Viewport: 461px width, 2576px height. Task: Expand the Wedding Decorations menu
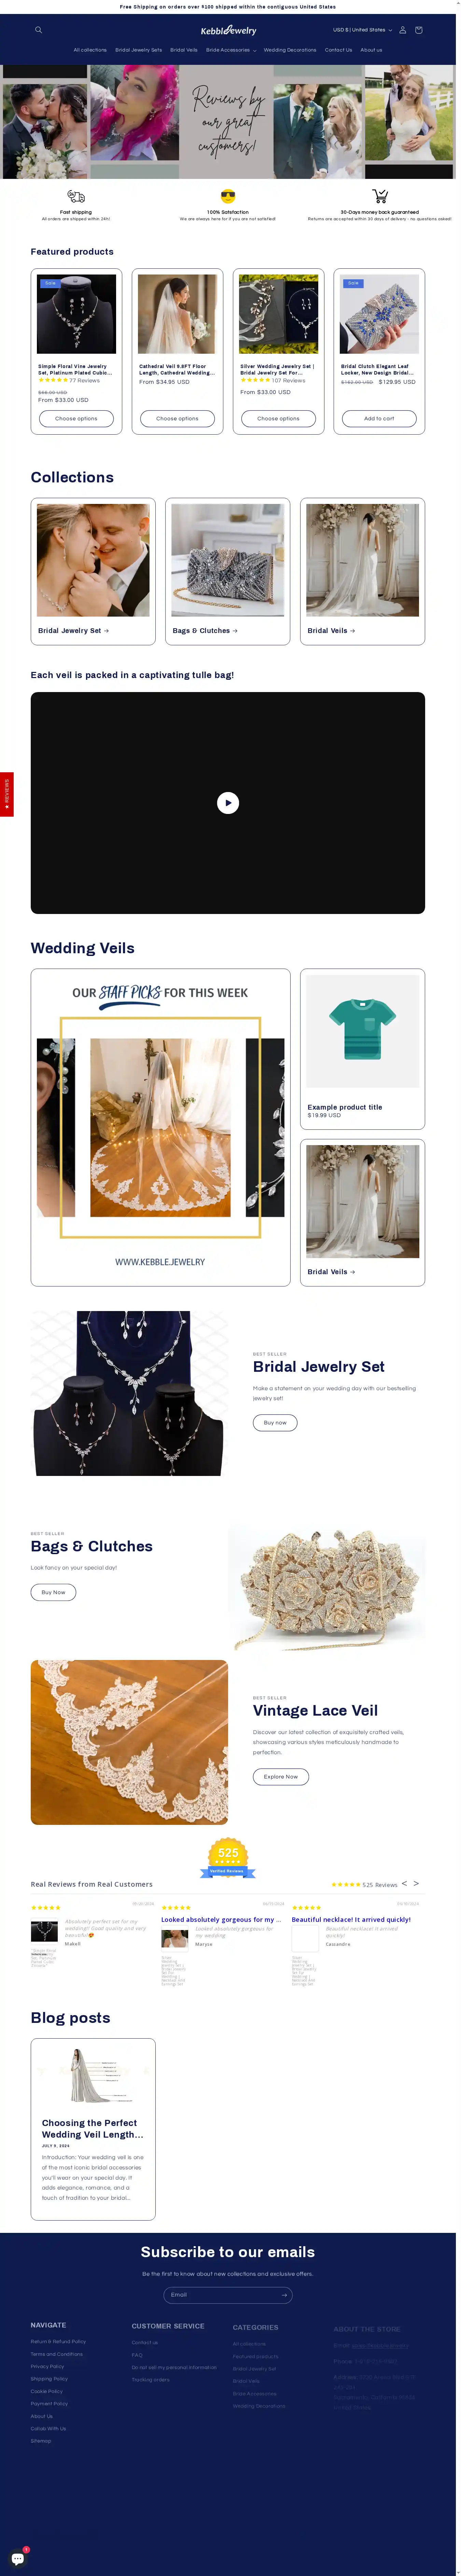(x=290, y=50)
